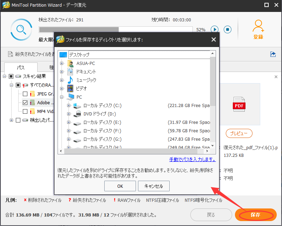Stop the scan with the stop button
The width and height of the screenshot is (282, 226).
pyautogui.click(x=228, y=29)
